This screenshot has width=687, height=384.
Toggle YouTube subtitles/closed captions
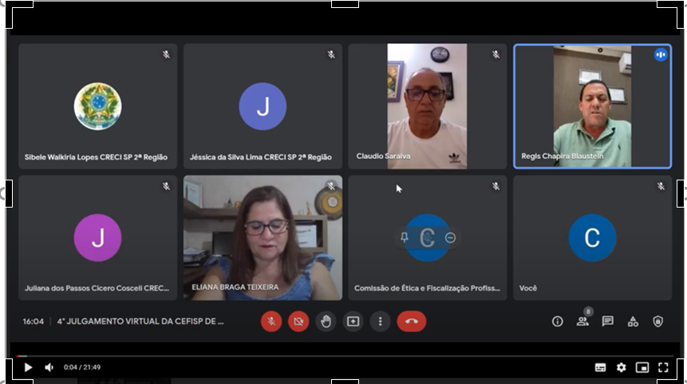(x=600, y=367)
